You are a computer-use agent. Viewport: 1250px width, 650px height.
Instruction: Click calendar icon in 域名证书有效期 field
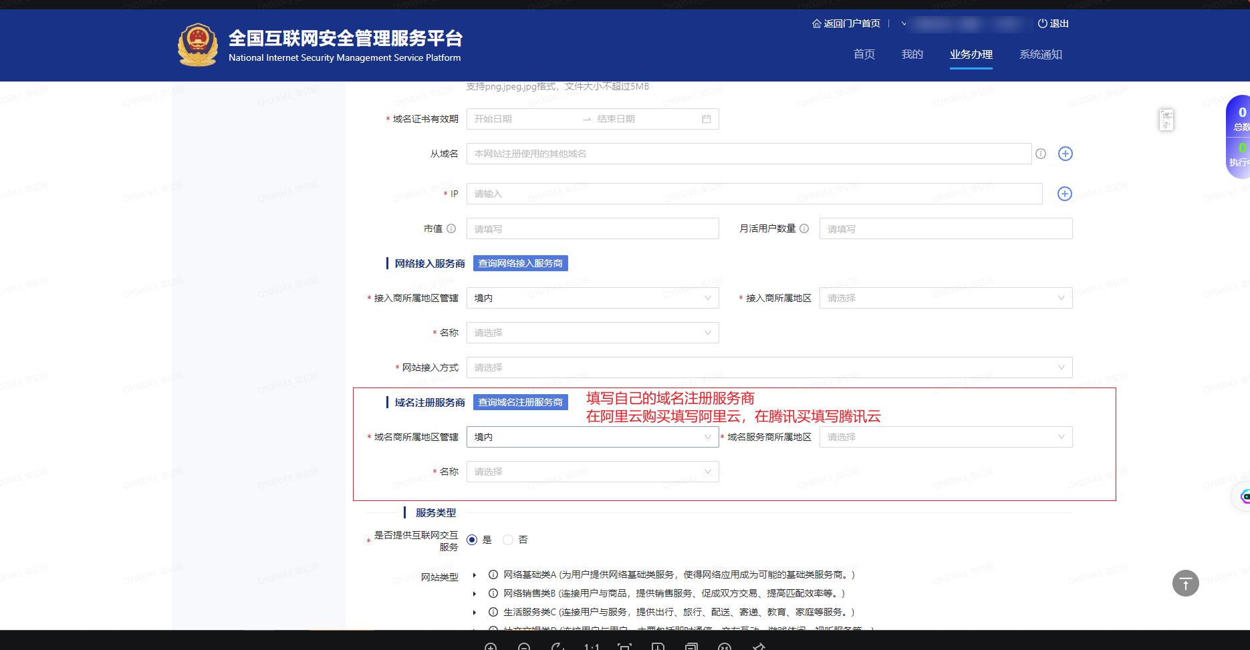tap(707, 119)
